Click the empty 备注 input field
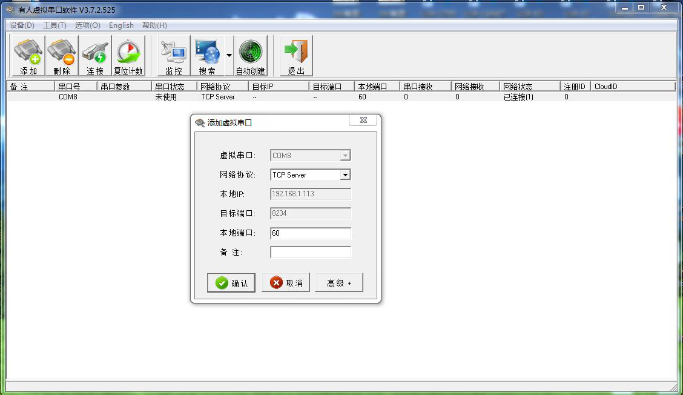The width and height of the screenshot is (683, 395). click(x=310, y=252)
